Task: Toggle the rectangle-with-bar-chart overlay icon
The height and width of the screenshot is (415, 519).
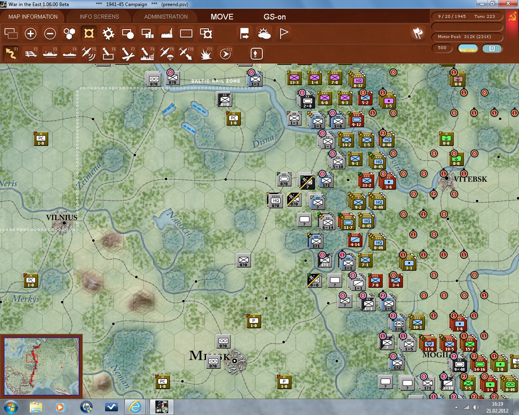Action: 147,33
